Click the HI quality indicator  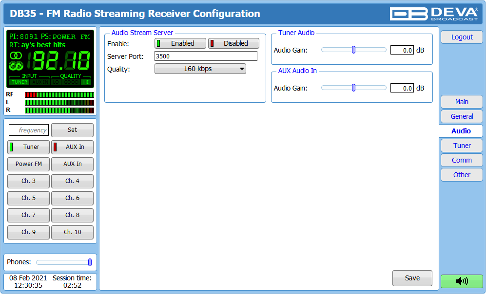(86, 82)
